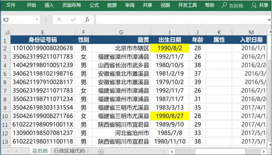Click horizontal scrollbar left arrow
The image size is (272, 155).
pyautogui.click(x=172, y=152)
